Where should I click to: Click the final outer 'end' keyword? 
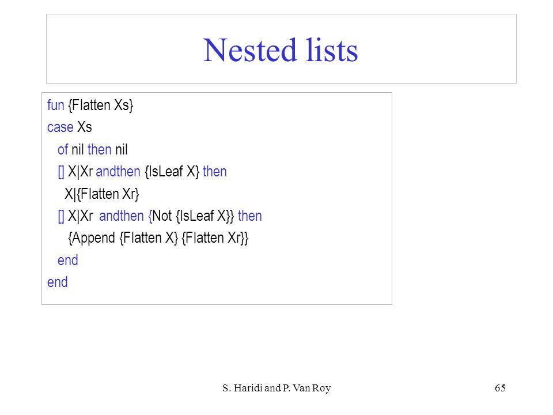coord(58,282)
